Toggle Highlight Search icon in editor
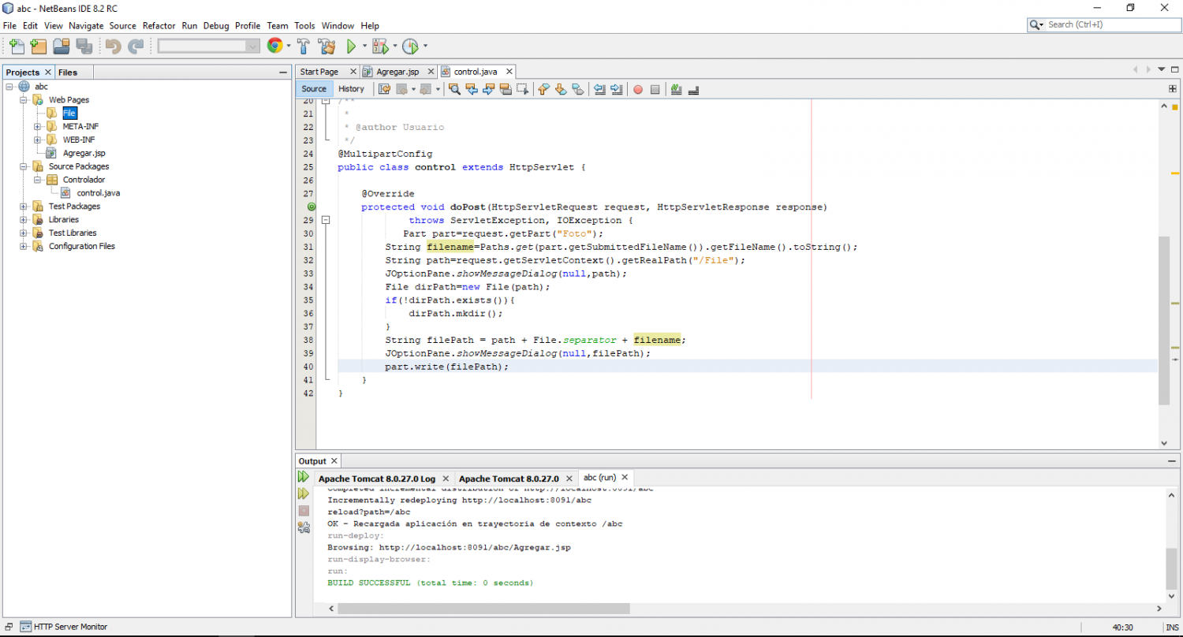This screenshot has width=1183, height=637. (506, 89)
